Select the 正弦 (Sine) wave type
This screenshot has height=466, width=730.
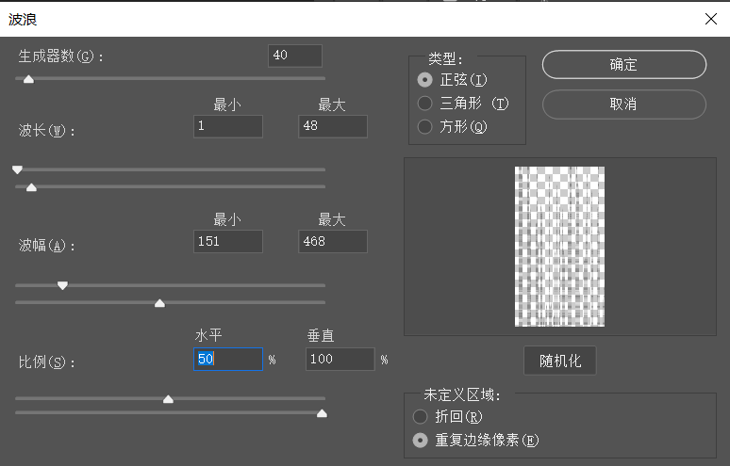tap(425, 80)
